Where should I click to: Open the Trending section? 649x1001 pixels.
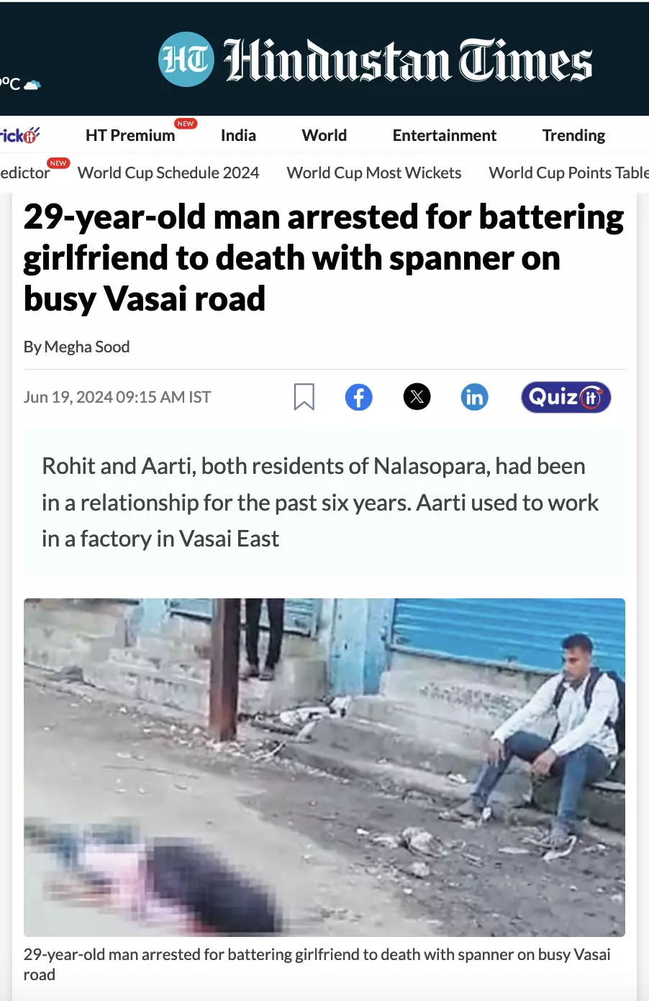pyautogui.click(x=573, y=135)
